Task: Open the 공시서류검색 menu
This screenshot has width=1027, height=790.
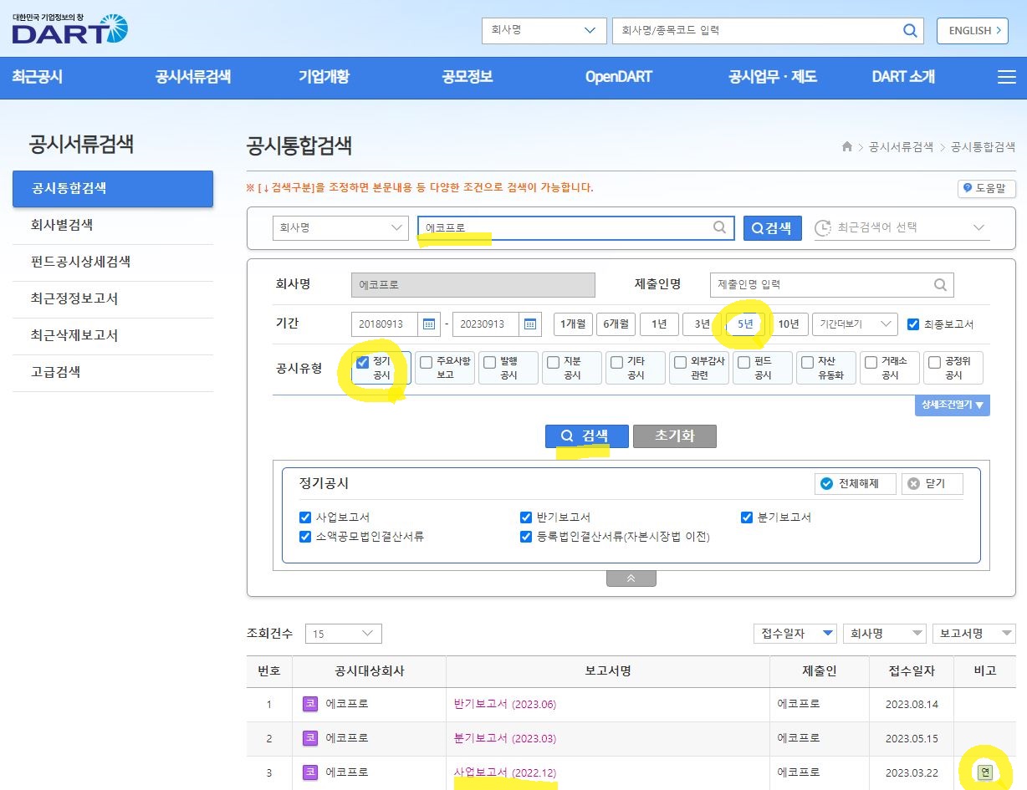Action: pyautogui.click(x=193, y=77)
